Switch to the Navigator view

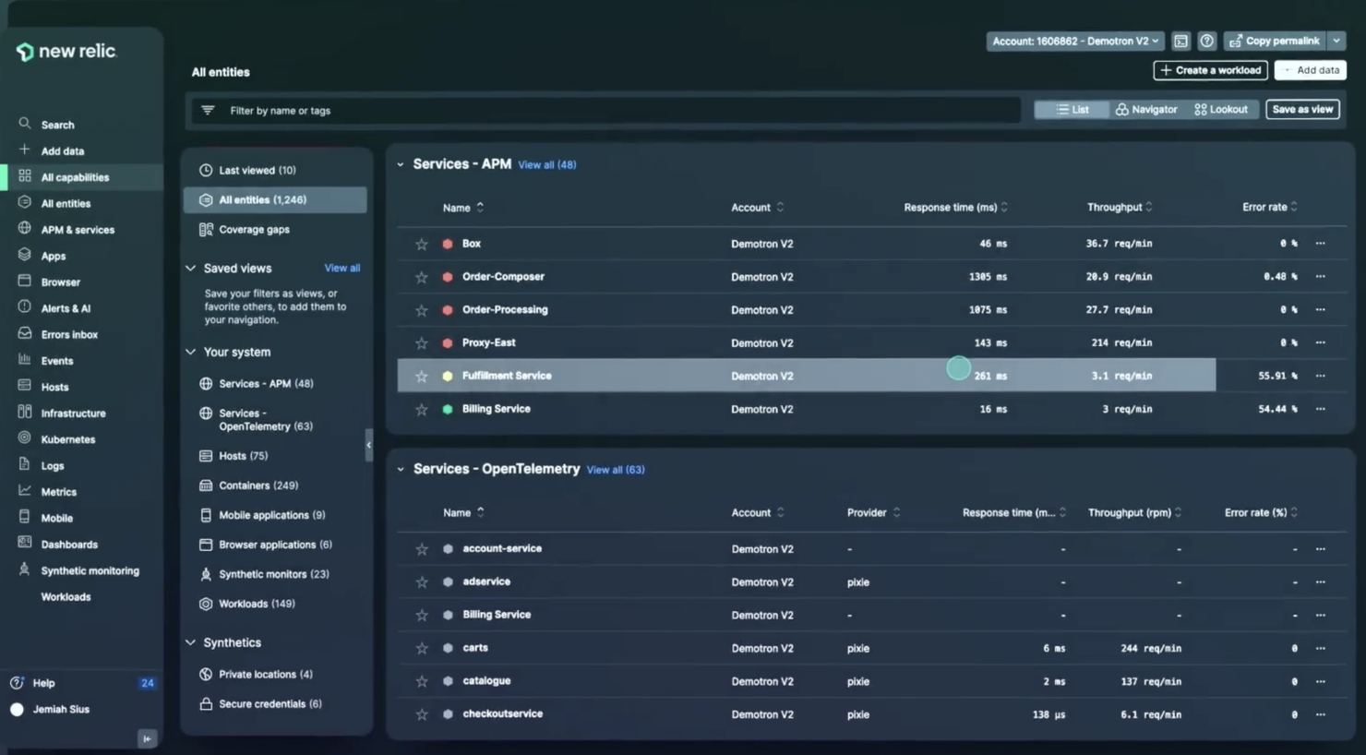click(x=1145, y=109)
